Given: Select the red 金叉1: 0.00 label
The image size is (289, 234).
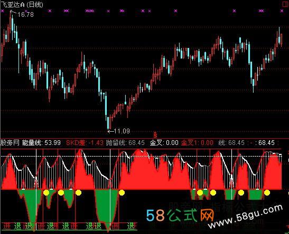Looking at the screenshot, I should [x=197, y=143].
